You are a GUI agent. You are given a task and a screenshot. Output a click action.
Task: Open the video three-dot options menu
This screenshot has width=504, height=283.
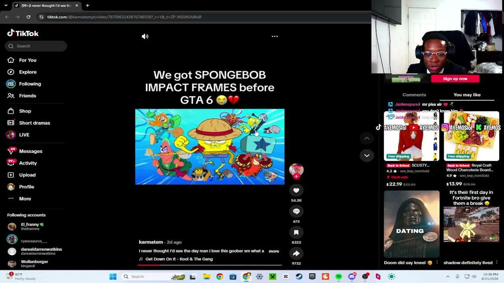(275, 36)
